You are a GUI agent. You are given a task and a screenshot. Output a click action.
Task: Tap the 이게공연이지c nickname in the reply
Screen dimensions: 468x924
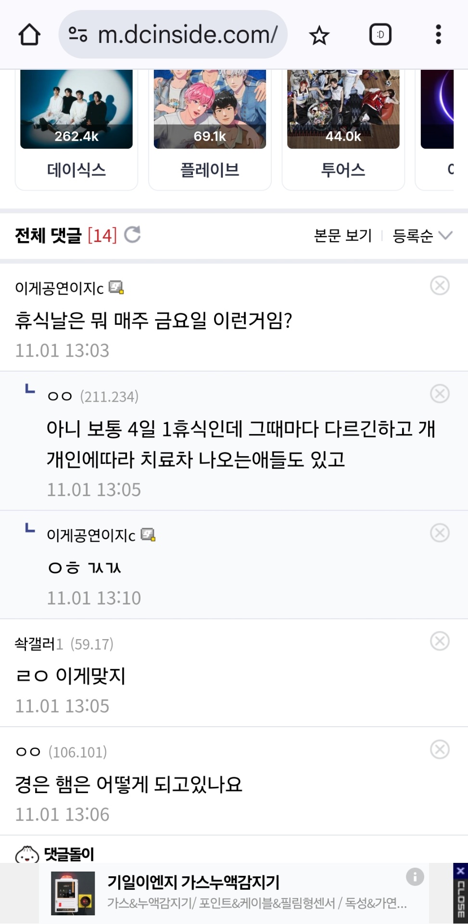(x=91, y=535)
